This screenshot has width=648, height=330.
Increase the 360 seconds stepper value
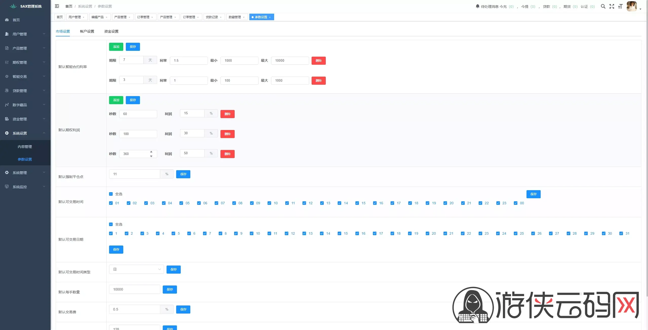pyautogui.click(x=151, y=152)
